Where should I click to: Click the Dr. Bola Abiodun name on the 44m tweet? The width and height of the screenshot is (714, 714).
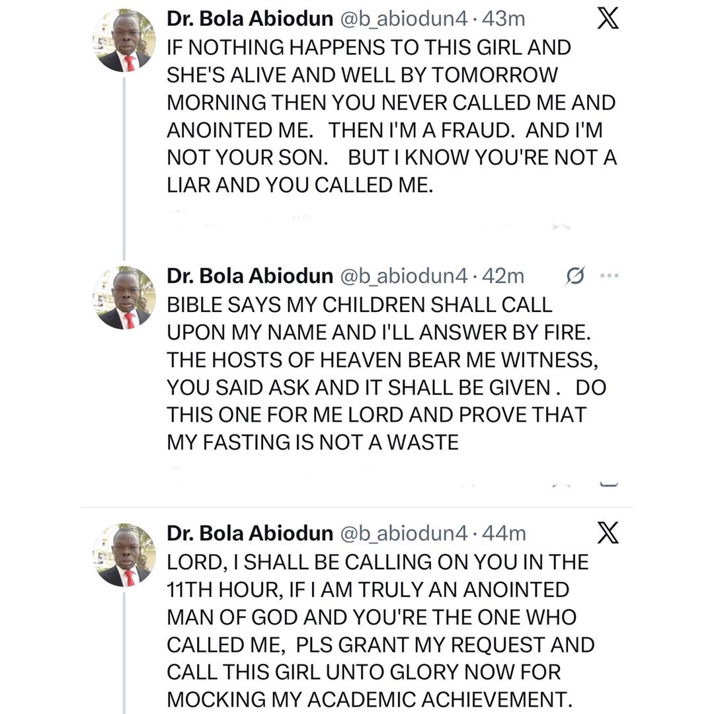(x=249, y=533)
